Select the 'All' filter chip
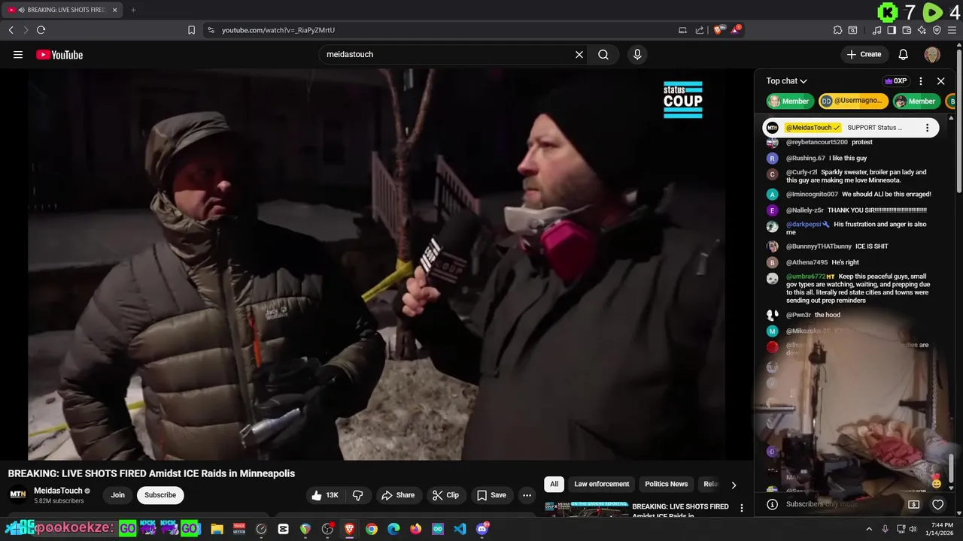Screen dimensions: 963x541 (x=554, y=484)
